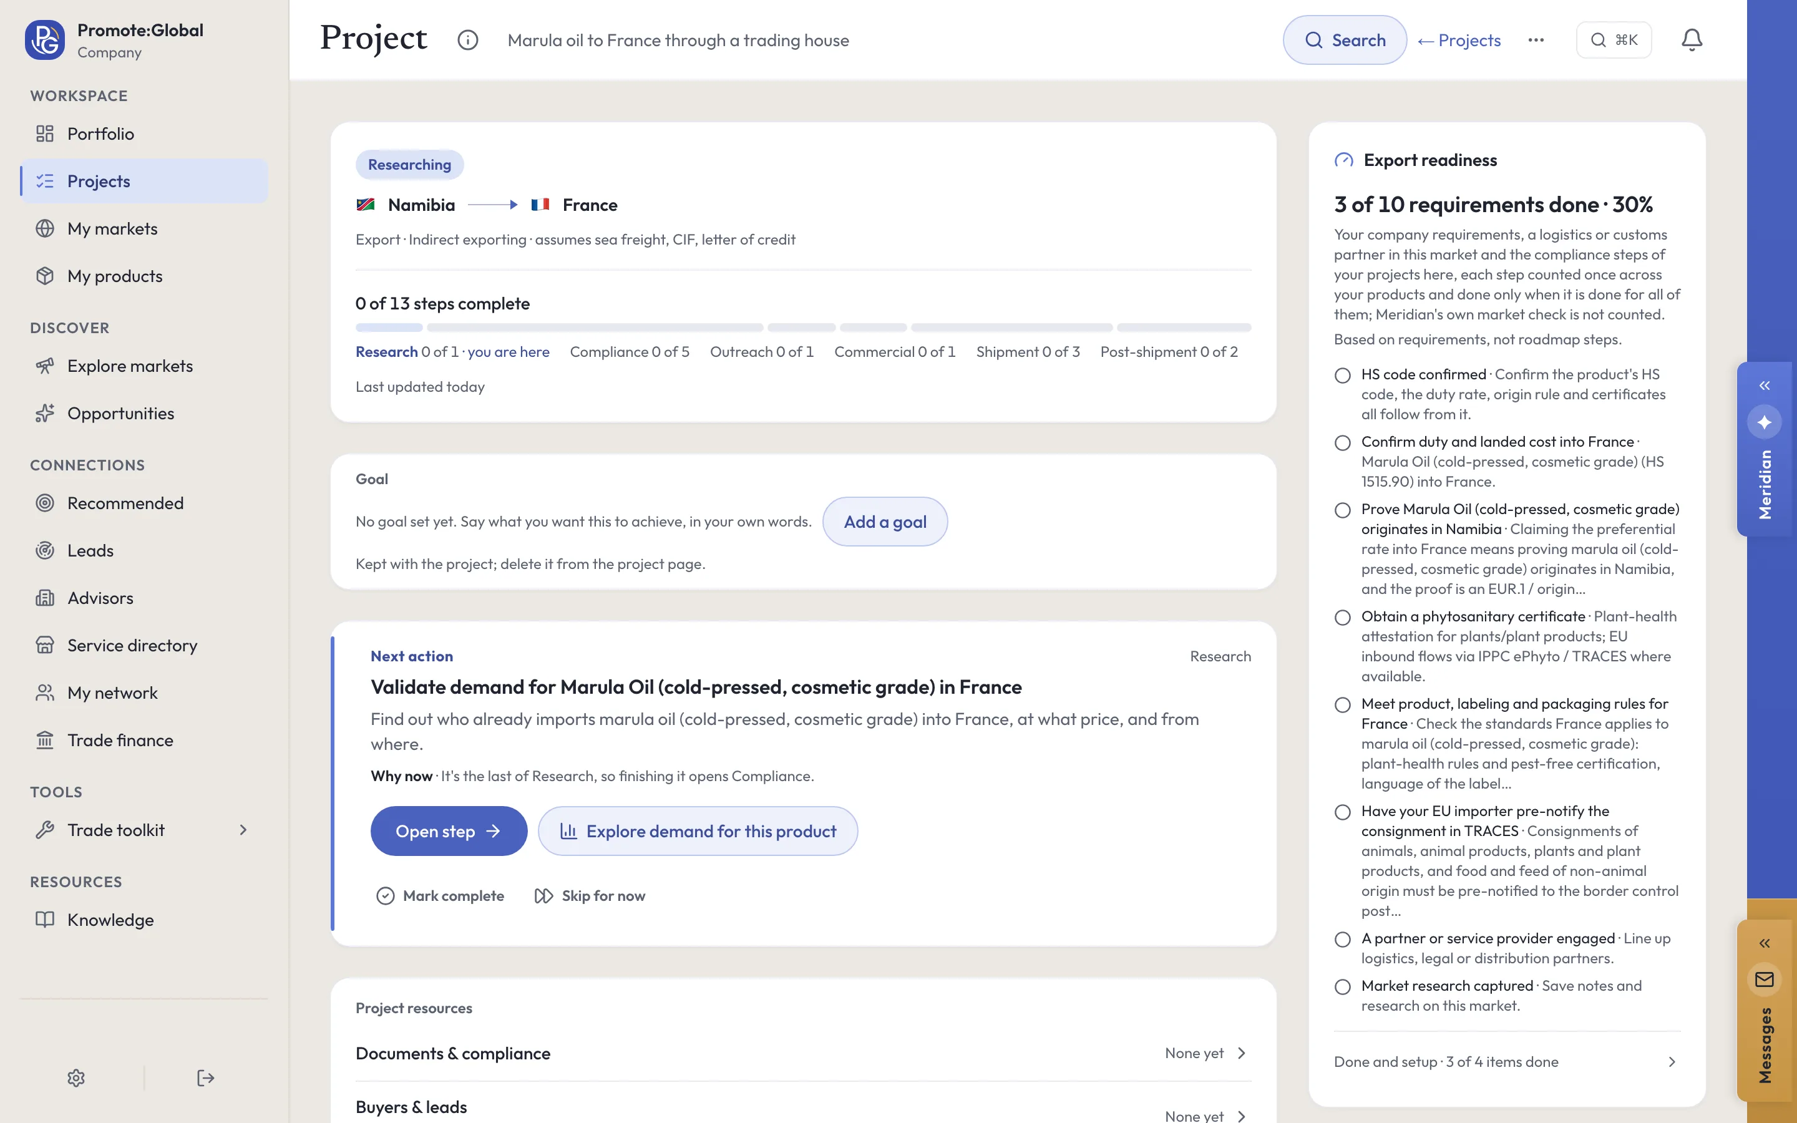Expand the Meridian side panel chevrons

click(x=1765, y=386)
